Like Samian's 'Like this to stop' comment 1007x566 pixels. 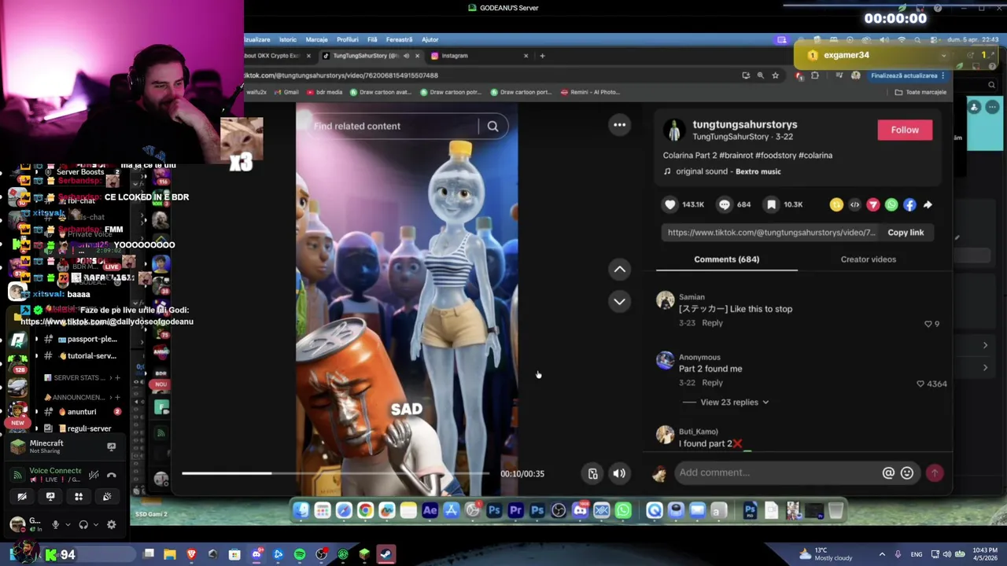pos(928,324)
